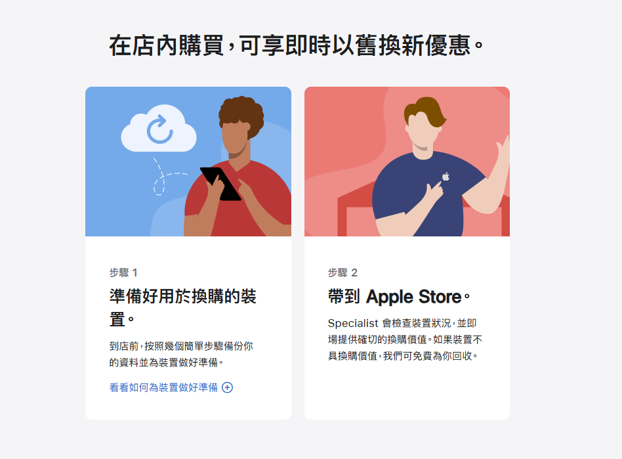Click the page title 在店內購買，可享即時以舊換新優惠
Screen dimensions: 622x459
click(x=296, y=45)
